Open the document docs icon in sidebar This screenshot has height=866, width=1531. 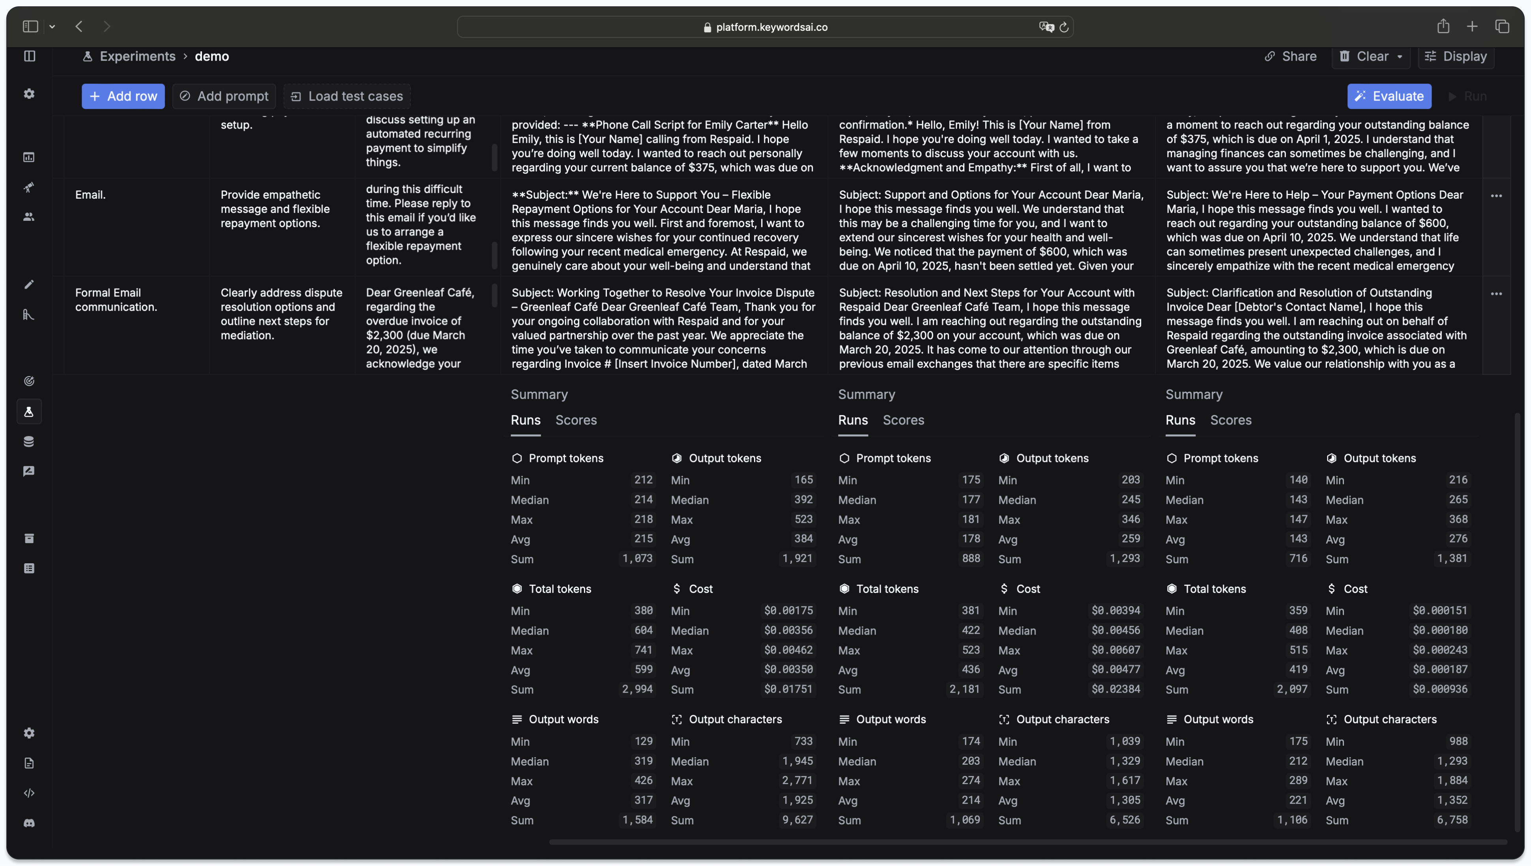click(x=29, y=763)
